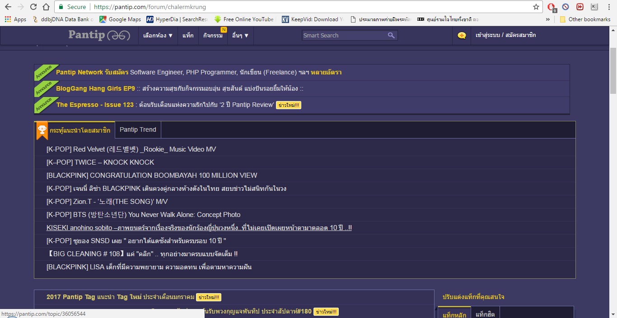
Task: Open the Red Velvet Rookie Music Video topic
Action: pos(131,149)
